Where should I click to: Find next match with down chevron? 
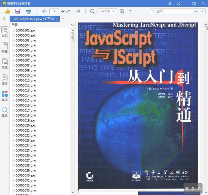(202, 11)
